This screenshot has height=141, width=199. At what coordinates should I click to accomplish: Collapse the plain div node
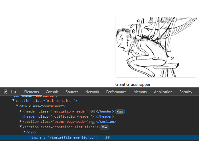click(24, 132)
